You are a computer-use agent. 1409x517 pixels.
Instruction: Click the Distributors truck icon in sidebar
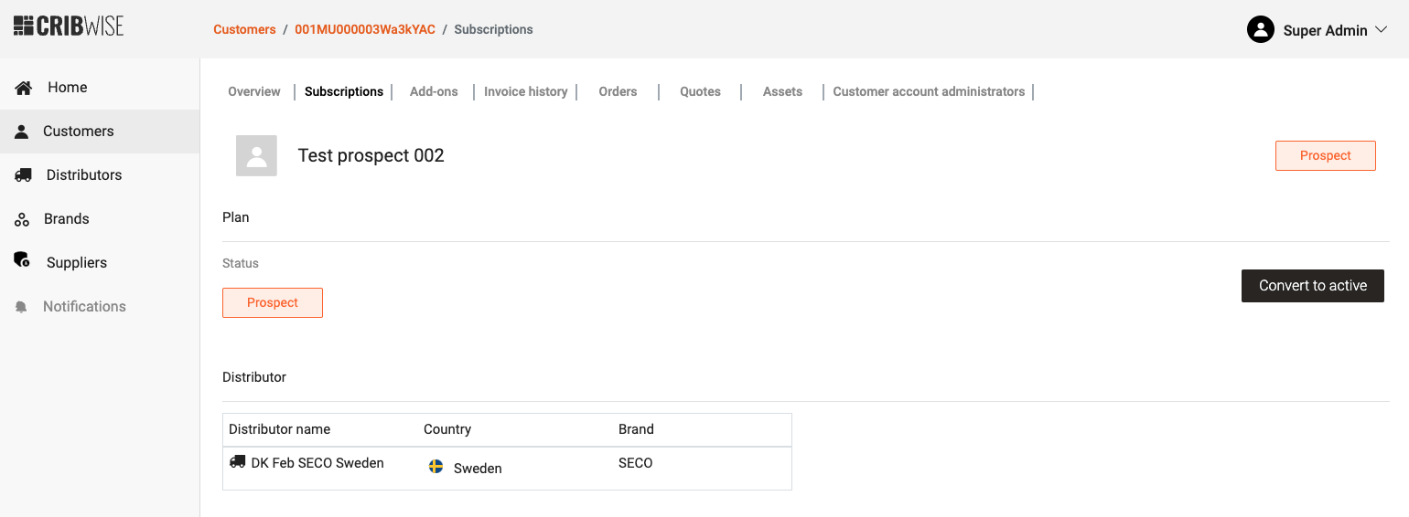pos(24,175)
